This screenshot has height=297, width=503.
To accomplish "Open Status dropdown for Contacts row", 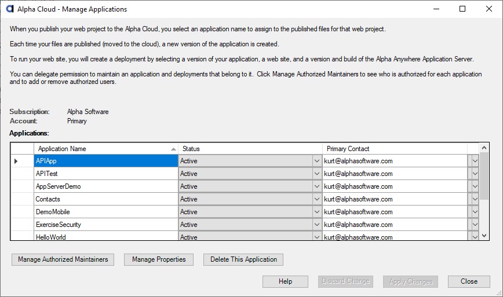I will point(317,199).
